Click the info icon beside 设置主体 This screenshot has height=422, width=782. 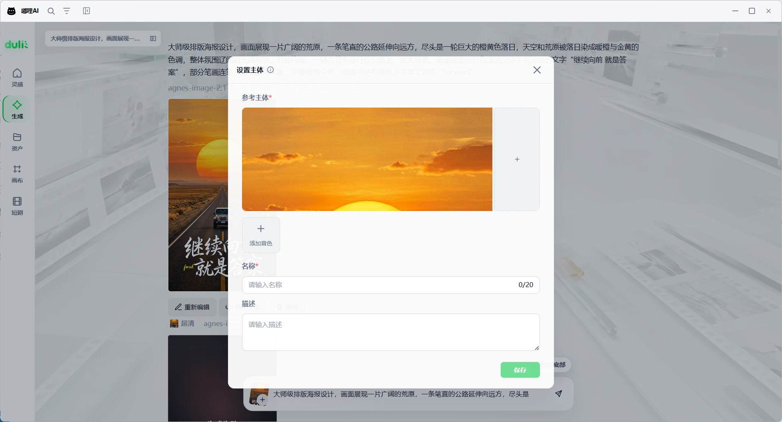tap(270, 70)
